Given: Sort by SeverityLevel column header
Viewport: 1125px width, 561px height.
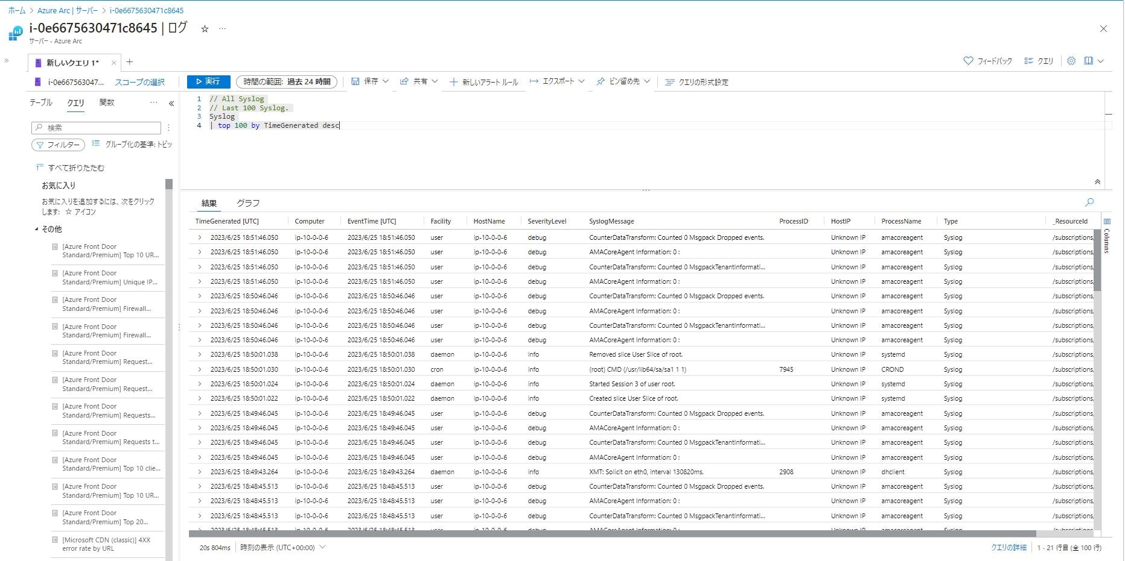Looking at the screenshot, I should pos(547,221).
